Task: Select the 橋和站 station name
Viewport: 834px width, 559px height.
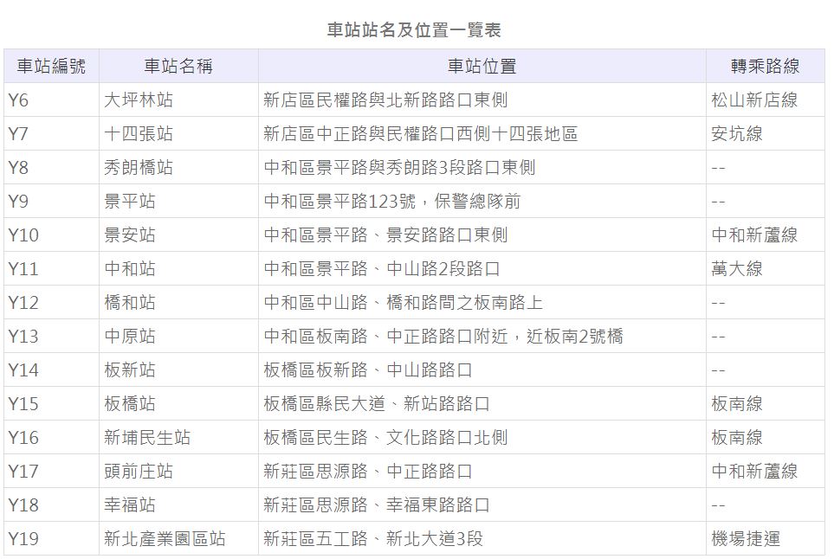Action: [x=130, y=302]
